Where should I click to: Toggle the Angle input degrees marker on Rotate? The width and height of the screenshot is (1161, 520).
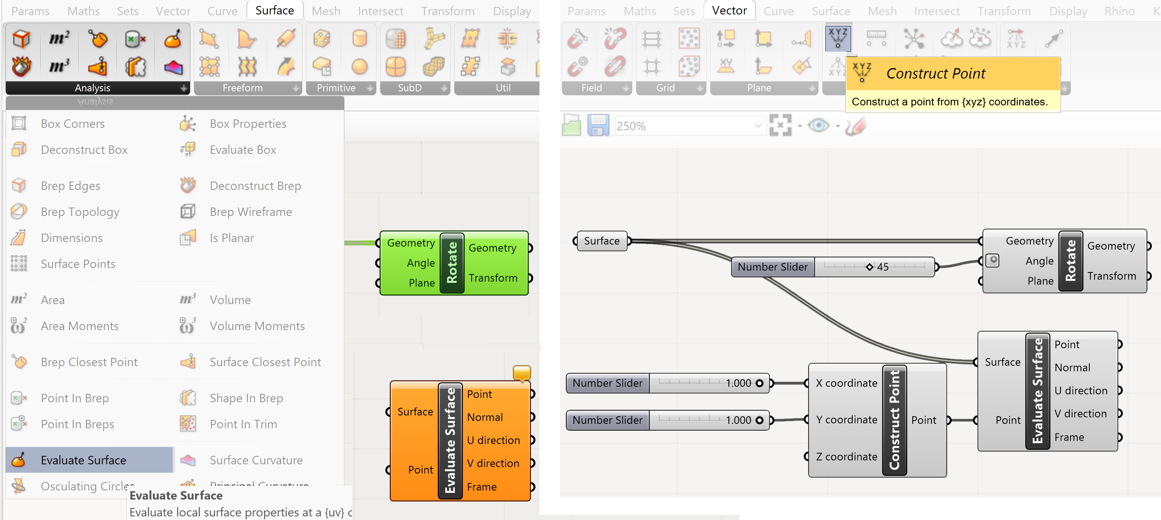(993, 260)
